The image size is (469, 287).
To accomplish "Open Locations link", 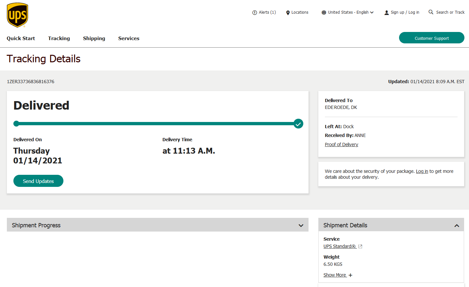I will pos(300,12).
